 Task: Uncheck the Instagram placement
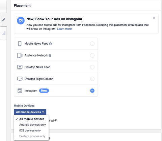(x=92, y=90)
